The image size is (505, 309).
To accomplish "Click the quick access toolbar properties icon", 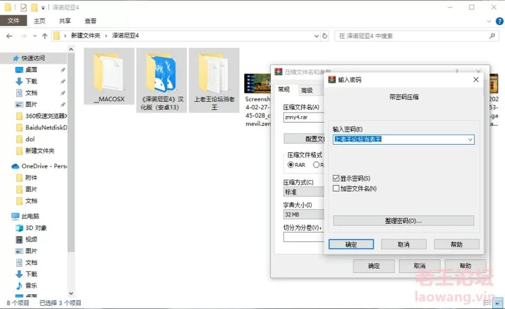I will [x=23, y=7].
